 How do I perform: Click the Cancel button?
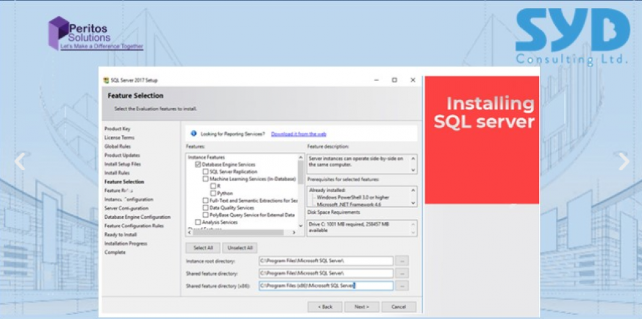pos(399,307)
